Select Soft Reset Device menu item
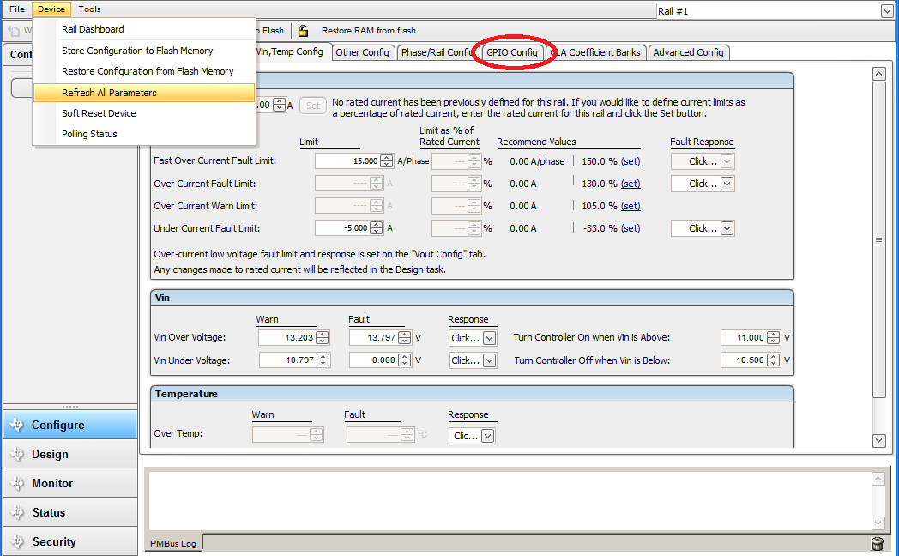The image size is (899, 556). click(144, 113)
